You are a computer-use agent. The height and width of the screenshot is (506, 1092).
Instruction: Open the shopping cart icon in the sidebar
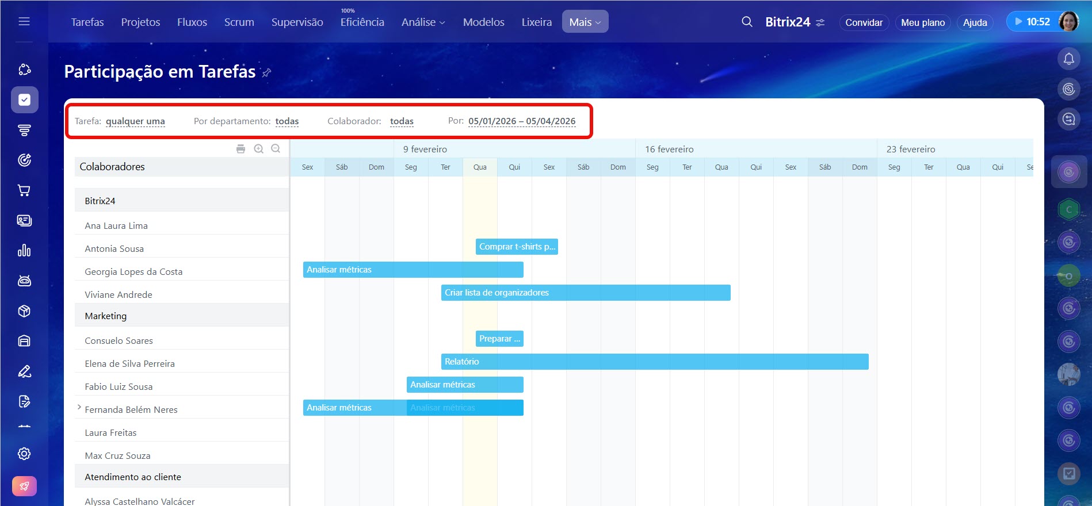click(x=24, y=190)
